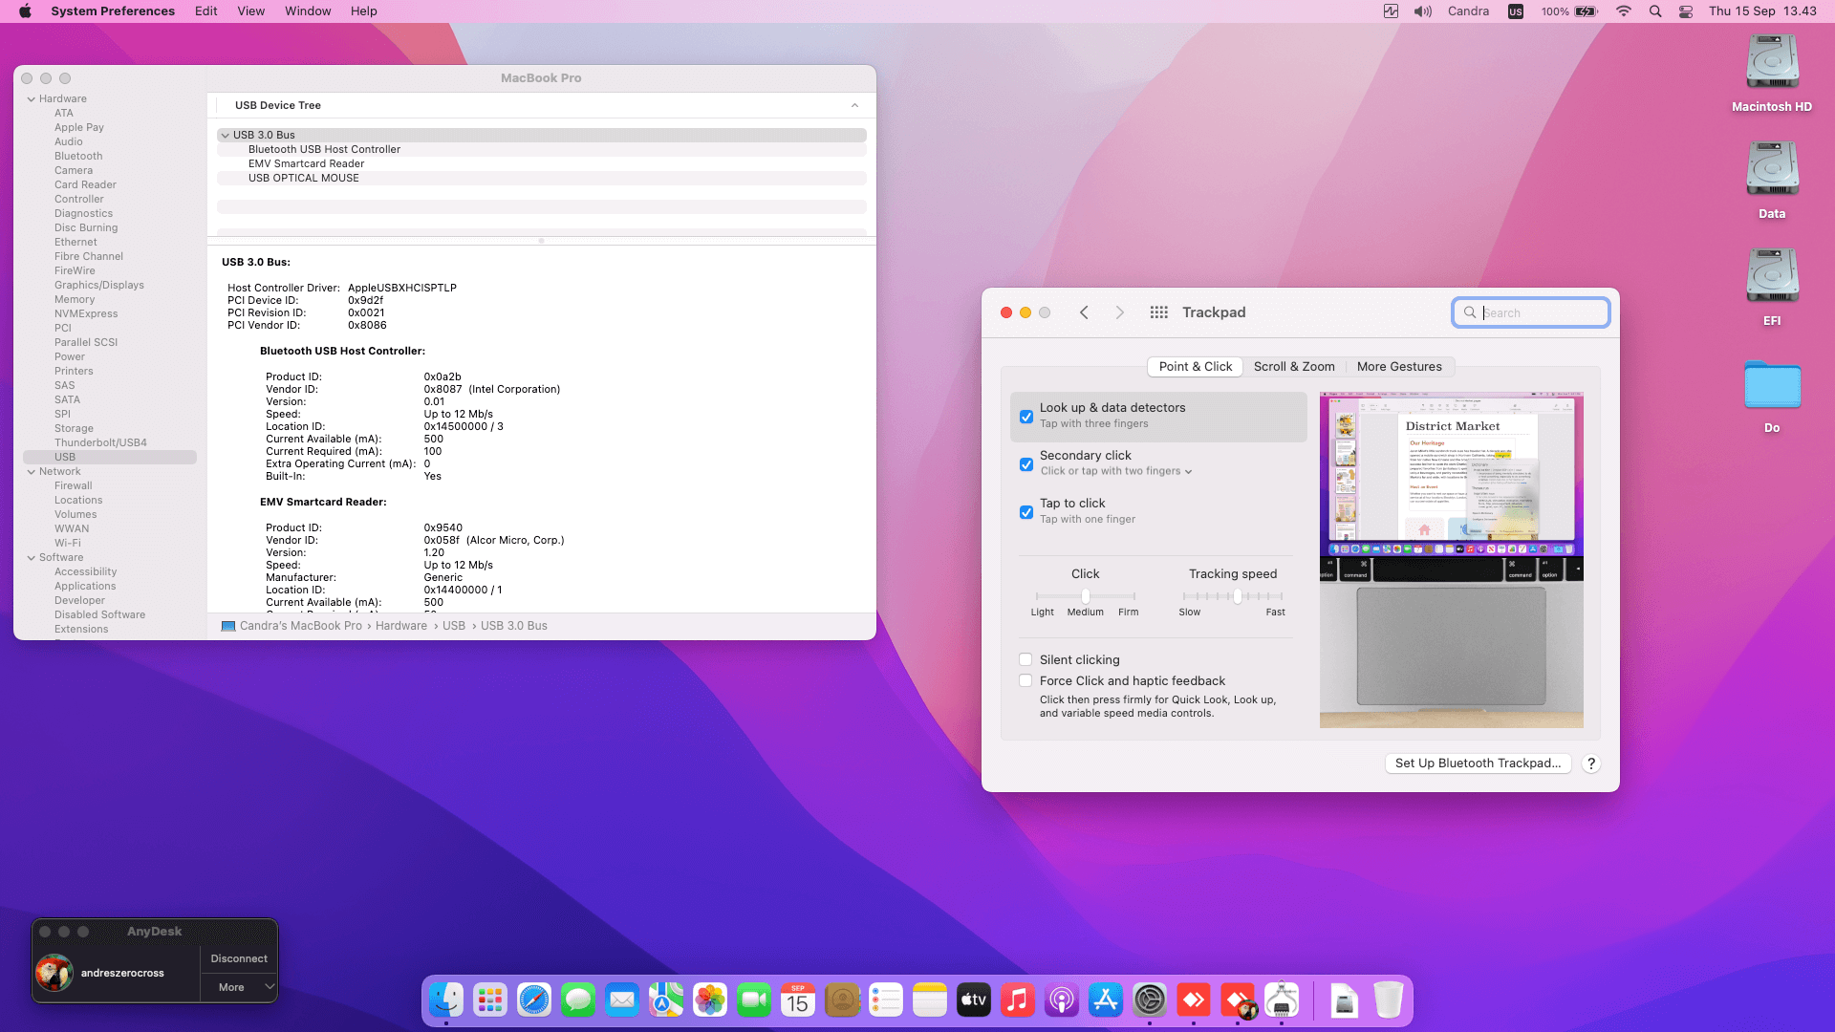
Task: Enable Force Click and haptic feedback
Action: pos(1025,680)
